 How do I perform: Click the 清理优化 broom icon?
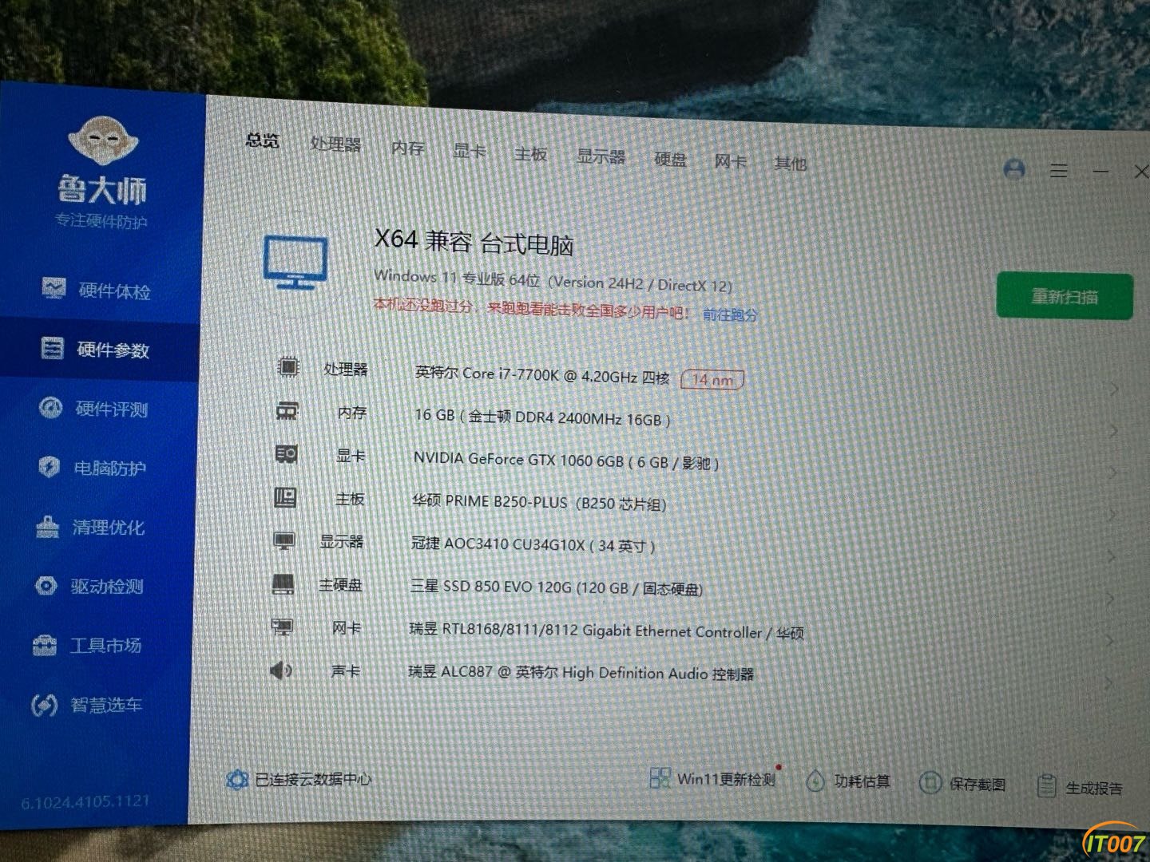(x=47, y=526)
